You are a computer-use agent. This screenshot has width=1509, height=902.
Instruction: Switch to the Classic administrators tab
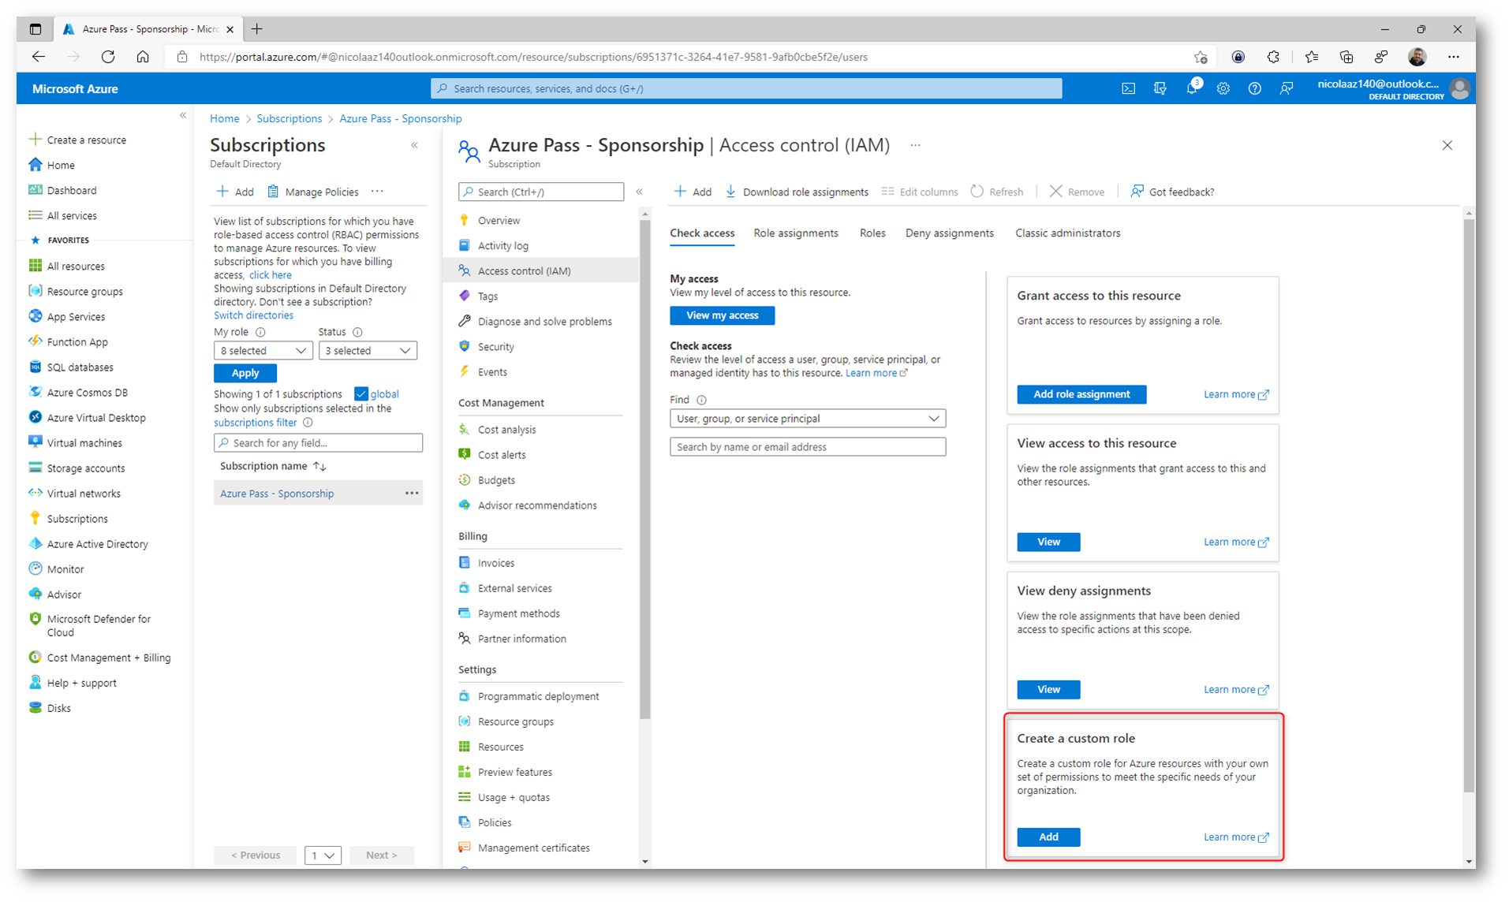click(1067, 233)
